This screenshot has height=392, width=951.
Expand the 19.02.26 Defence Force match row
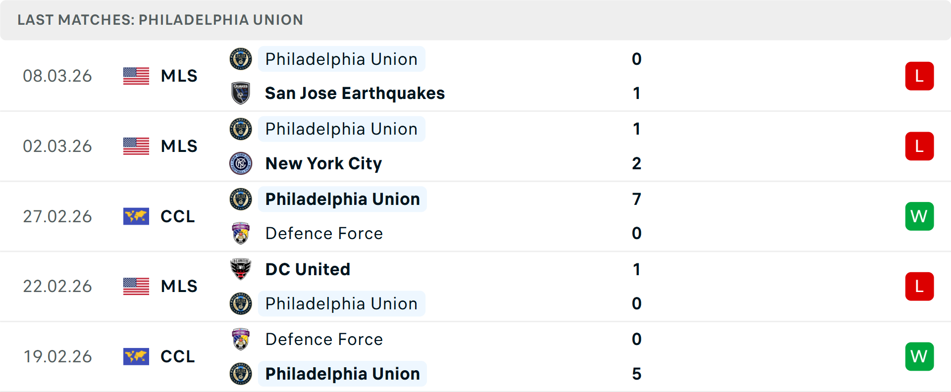point(475,356)
